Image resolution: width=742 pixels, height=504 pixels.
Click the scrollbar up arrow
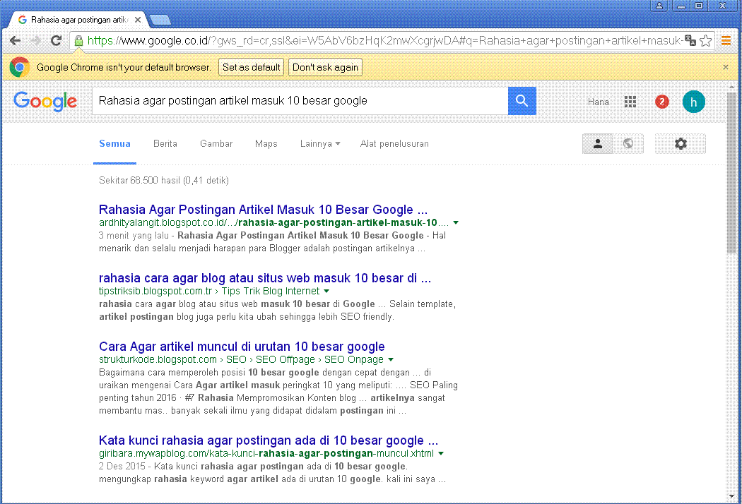tap(731, 87)
